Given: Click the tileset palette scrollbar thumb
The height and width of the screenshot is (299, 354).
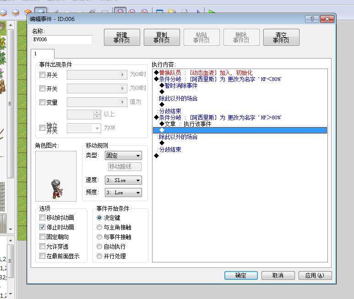Looking at the screenshot, I should point(11,103).
